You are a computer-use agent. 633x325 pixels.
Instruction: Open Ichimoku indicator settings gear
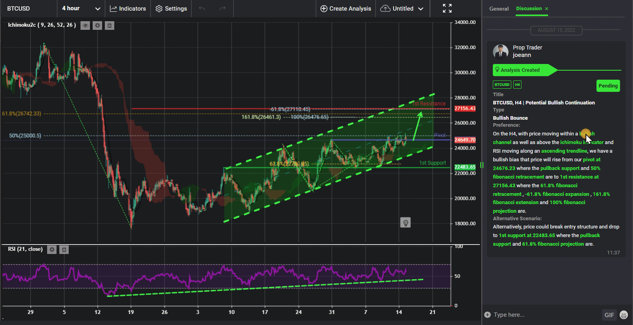tap(97, 26)
